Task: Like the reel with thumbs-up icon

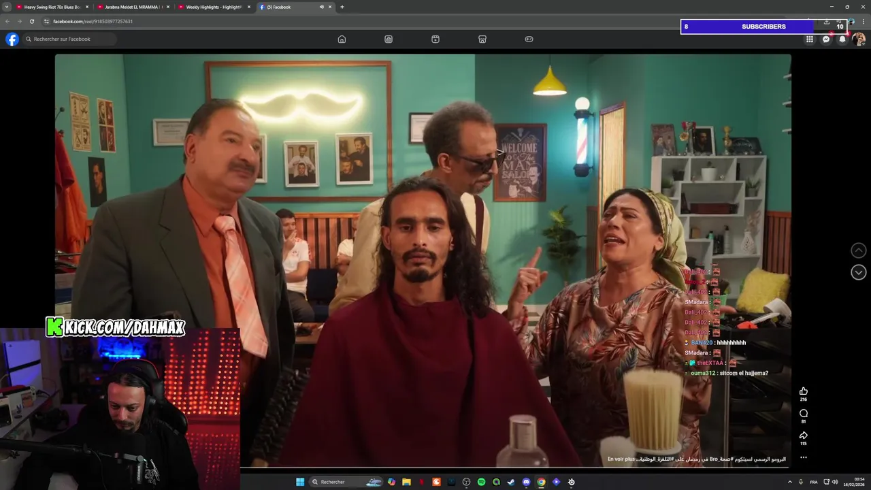Action: coord(804,391)
